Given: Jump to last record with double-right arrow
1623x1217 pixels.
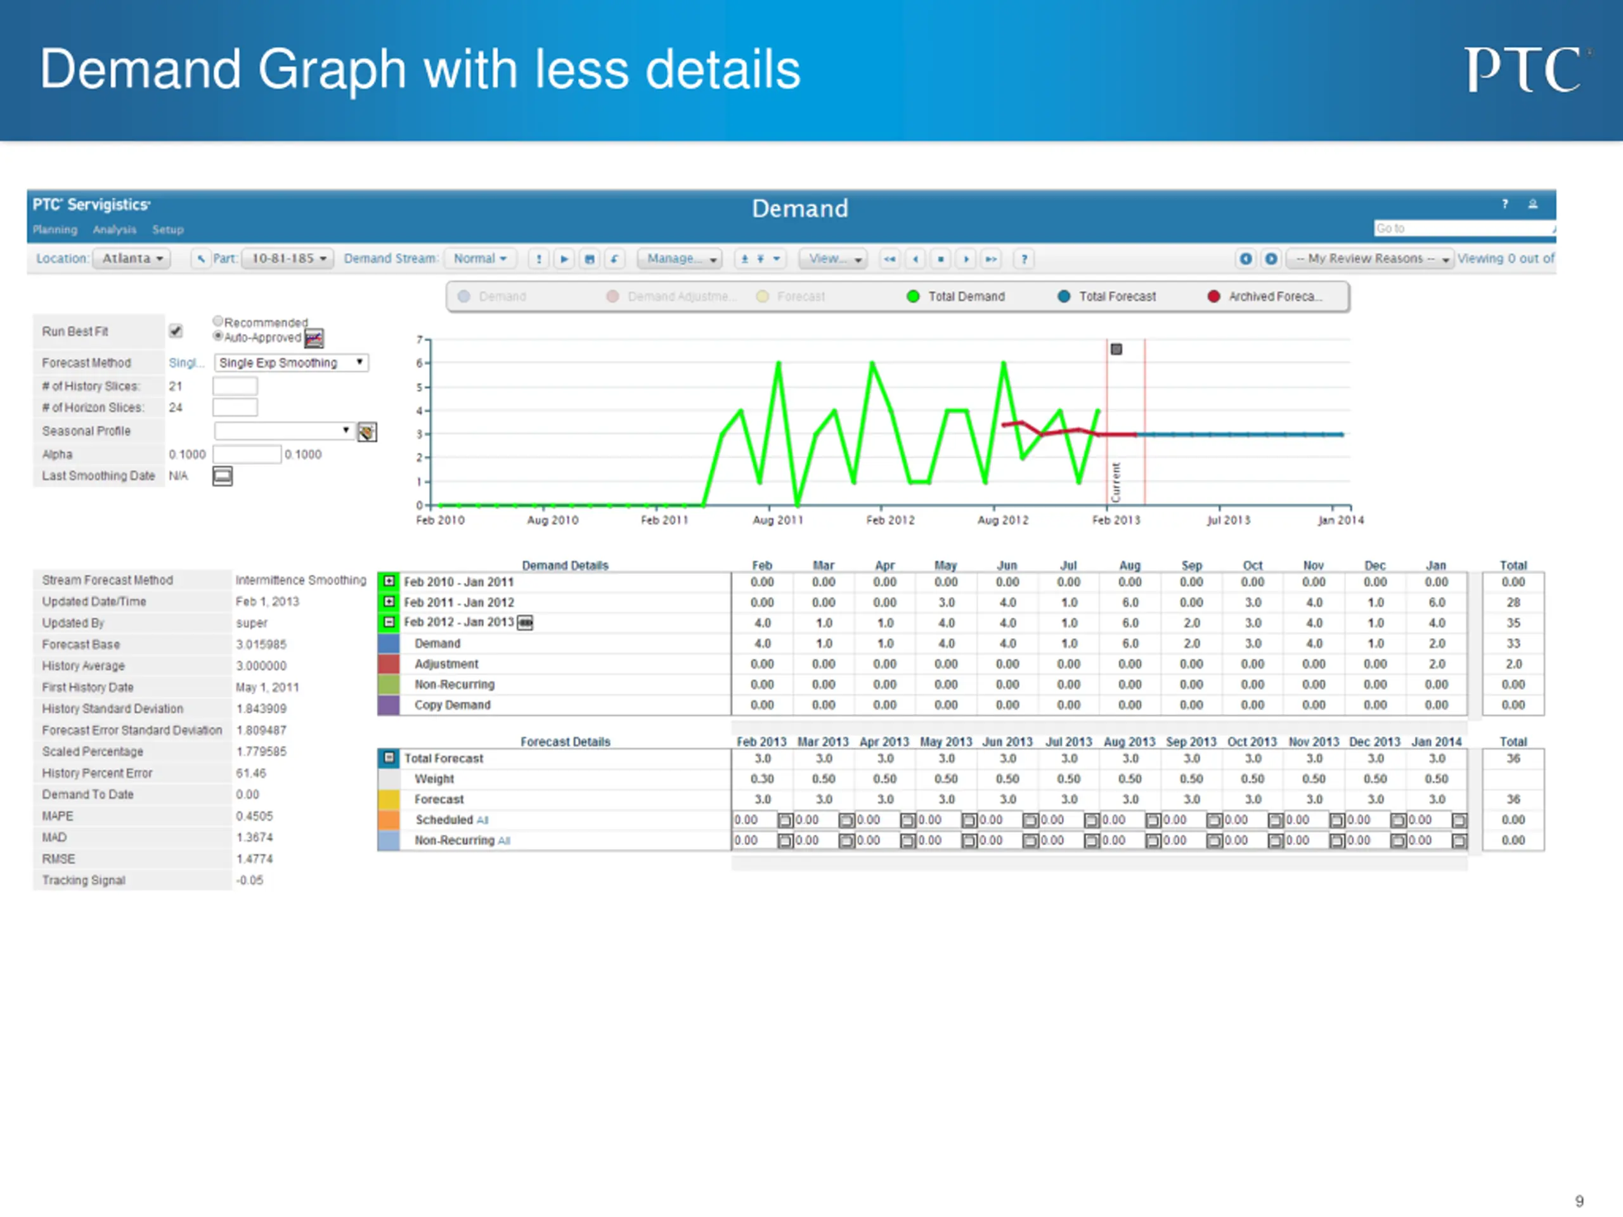Looking at the screenshot, I should click(x=992, y=259).
